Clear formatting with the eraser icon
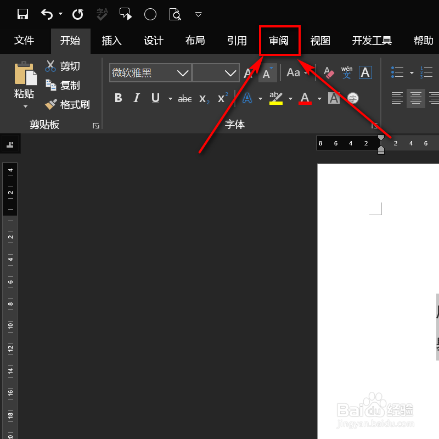 pyautogui.click(x=328, y=72)
